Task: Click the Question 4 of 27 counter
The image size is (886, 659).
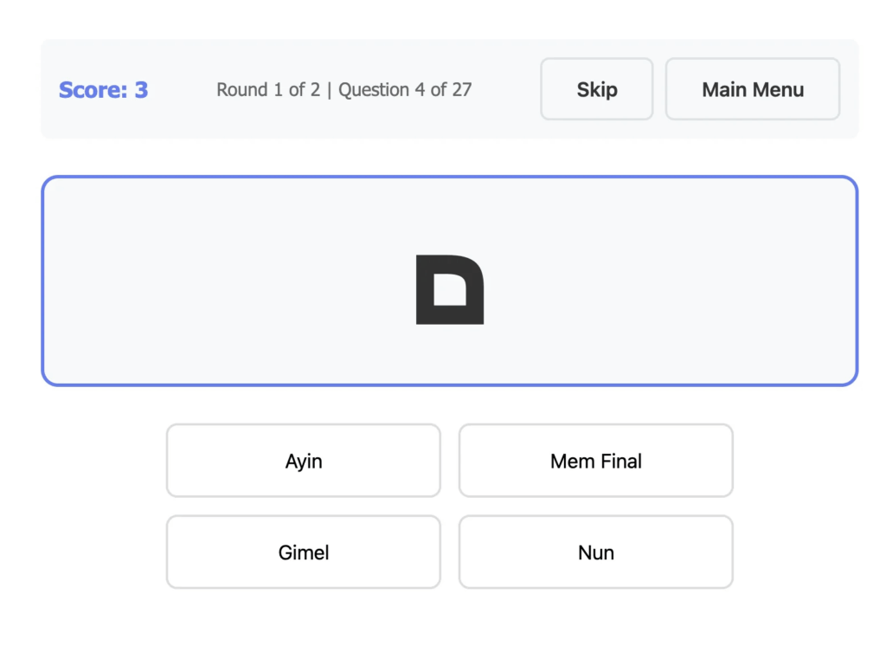Action: pyautogui.click(x=405, y=89)
